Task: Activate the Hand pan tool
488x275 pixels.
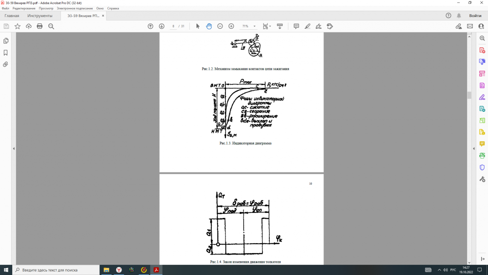Action: [209, 26]
